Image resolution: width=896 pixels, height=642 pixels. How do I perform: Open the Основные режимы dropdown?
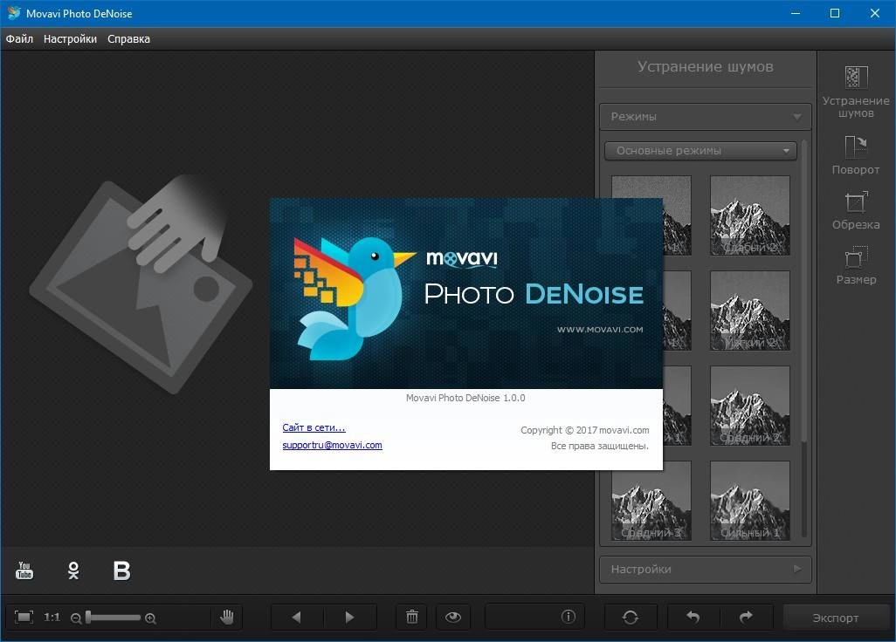[x=700, y=151]
